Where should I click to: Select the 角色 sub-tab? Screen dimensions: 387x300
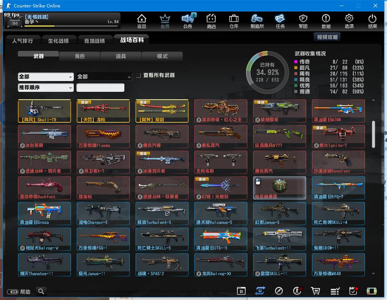click(x=80, y=56)
